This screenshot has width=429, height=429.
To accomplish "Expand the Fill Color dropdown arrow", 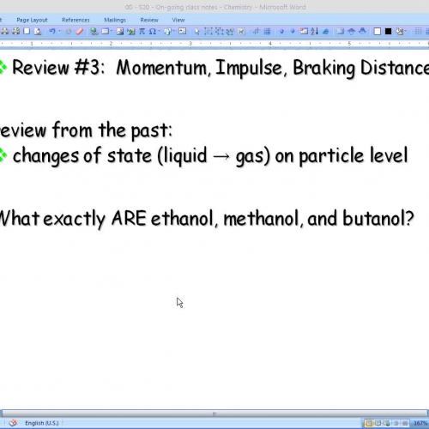I will click(x=405, y=31).
